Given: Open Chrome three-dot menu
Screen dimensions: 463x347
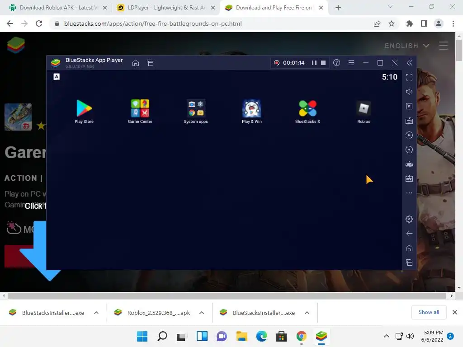Looking at the screenshot, I should point(453,23).
